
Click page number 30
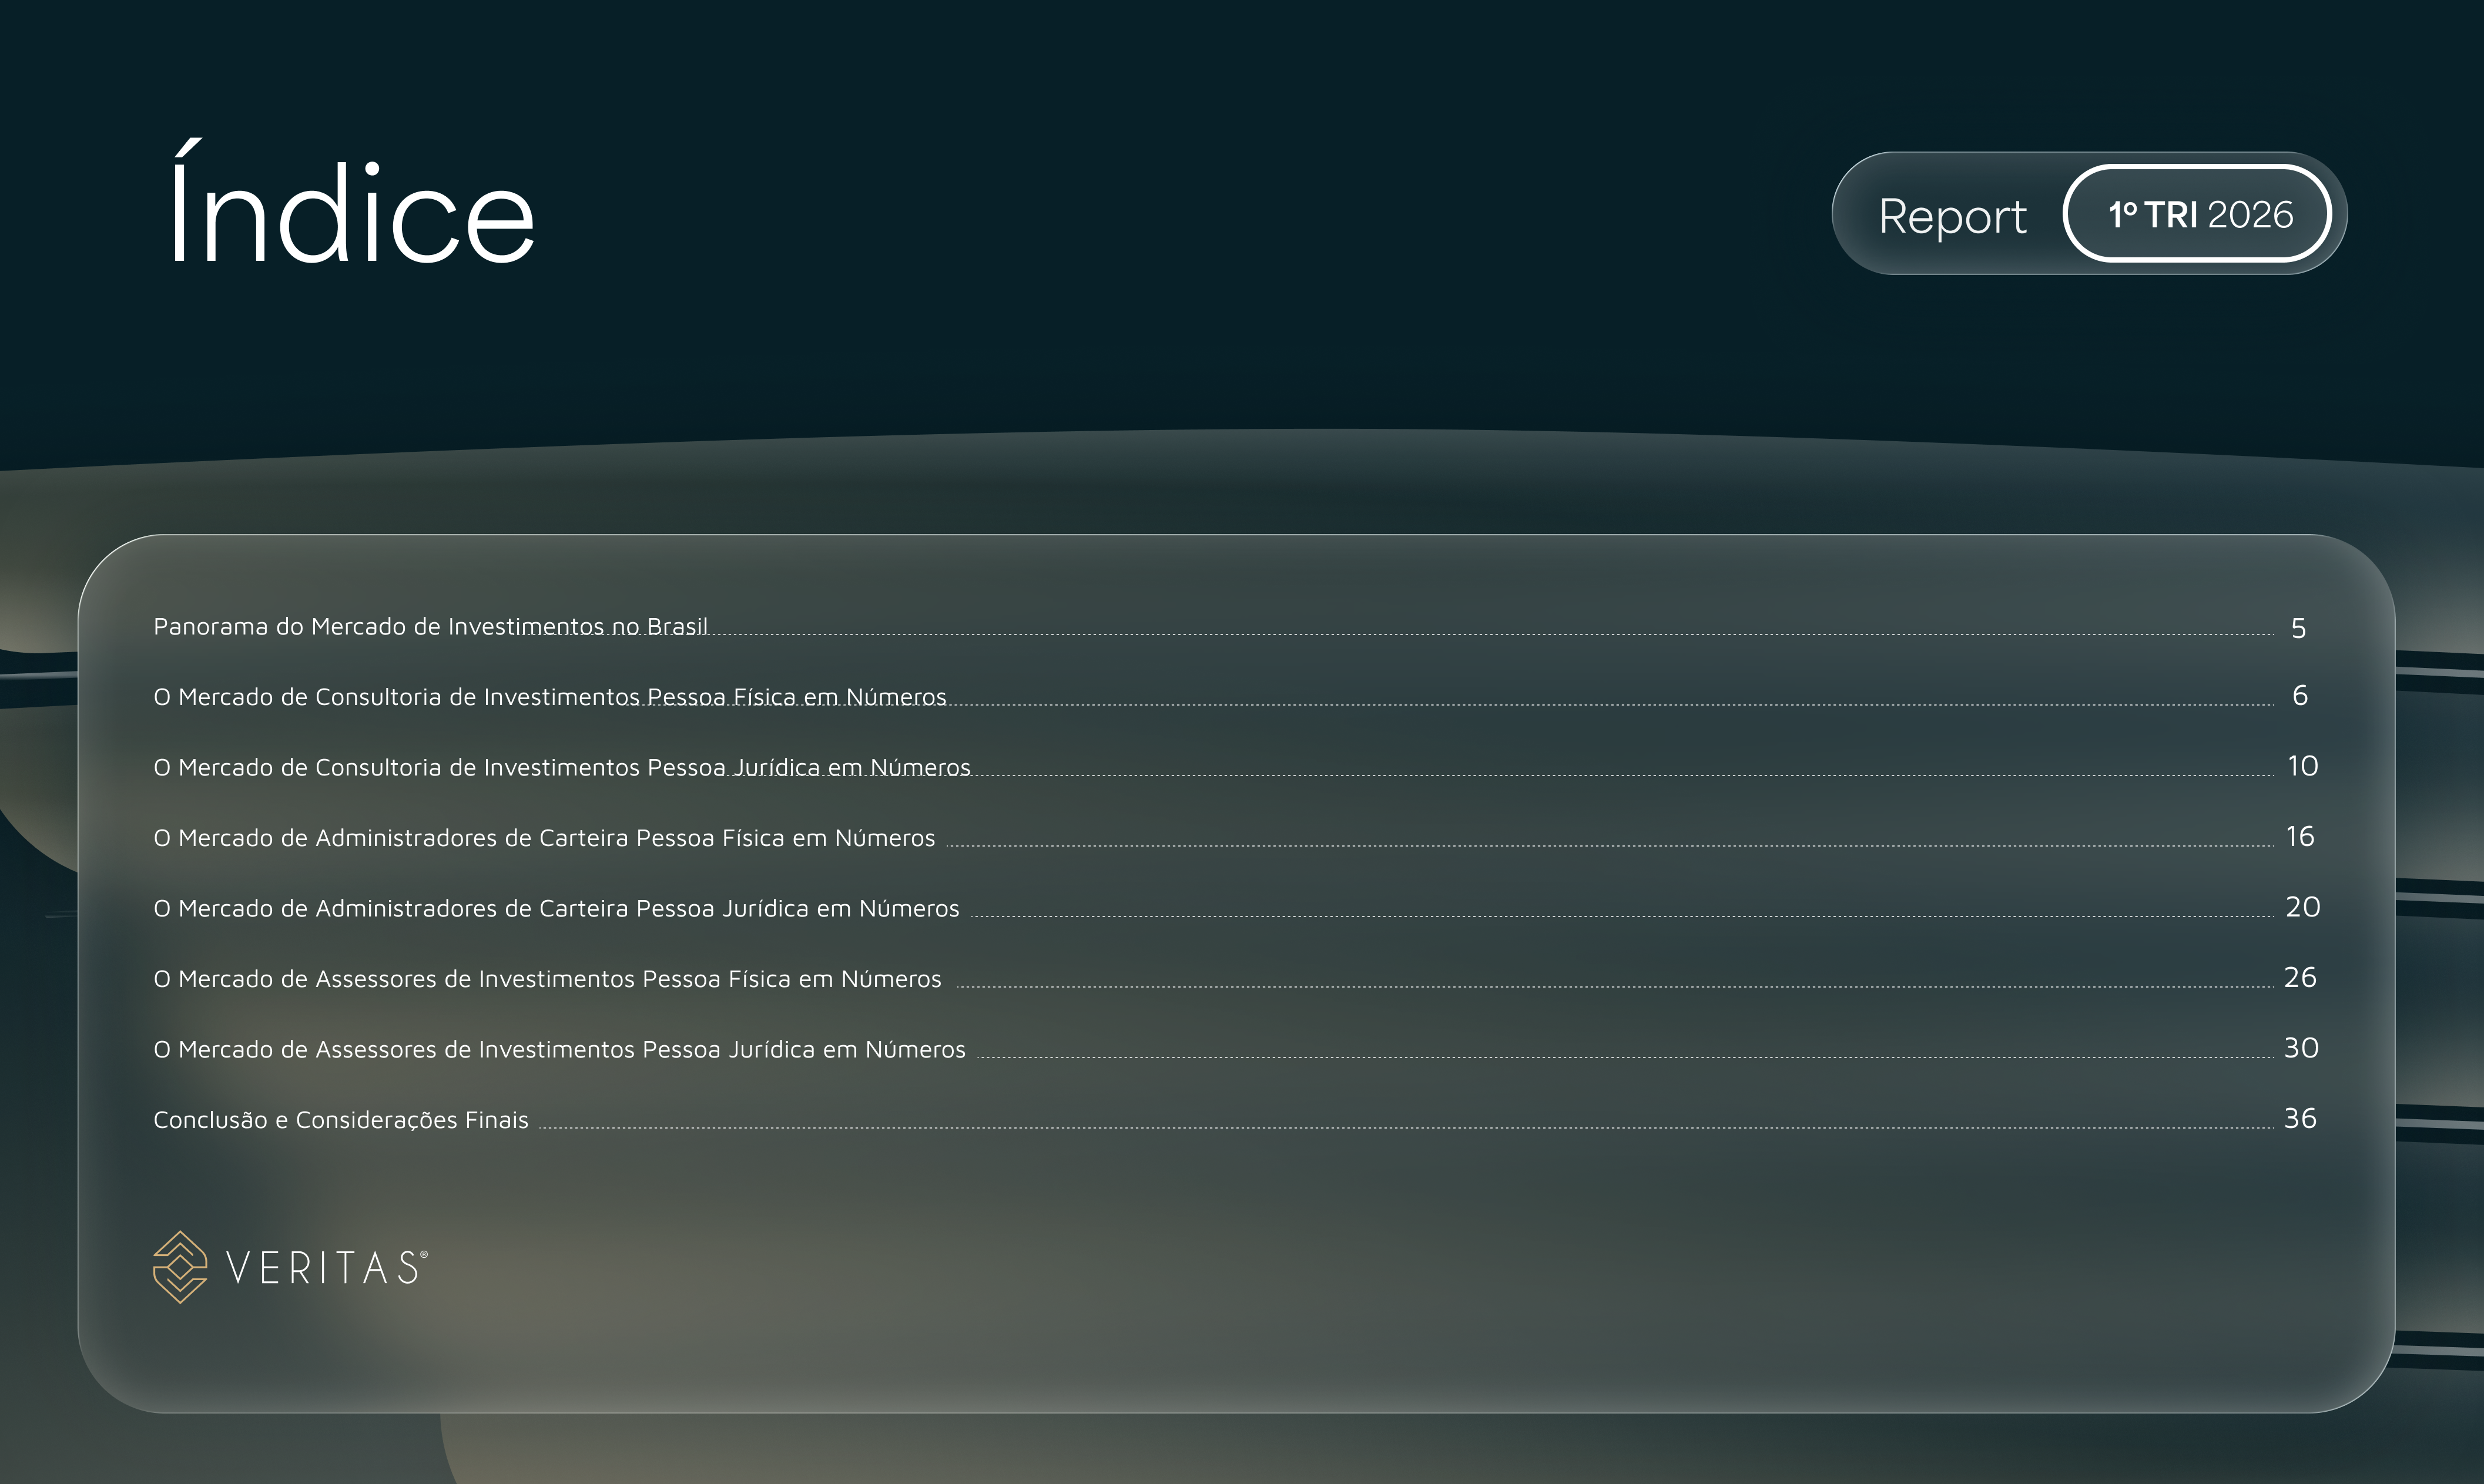point(2301,1048)
